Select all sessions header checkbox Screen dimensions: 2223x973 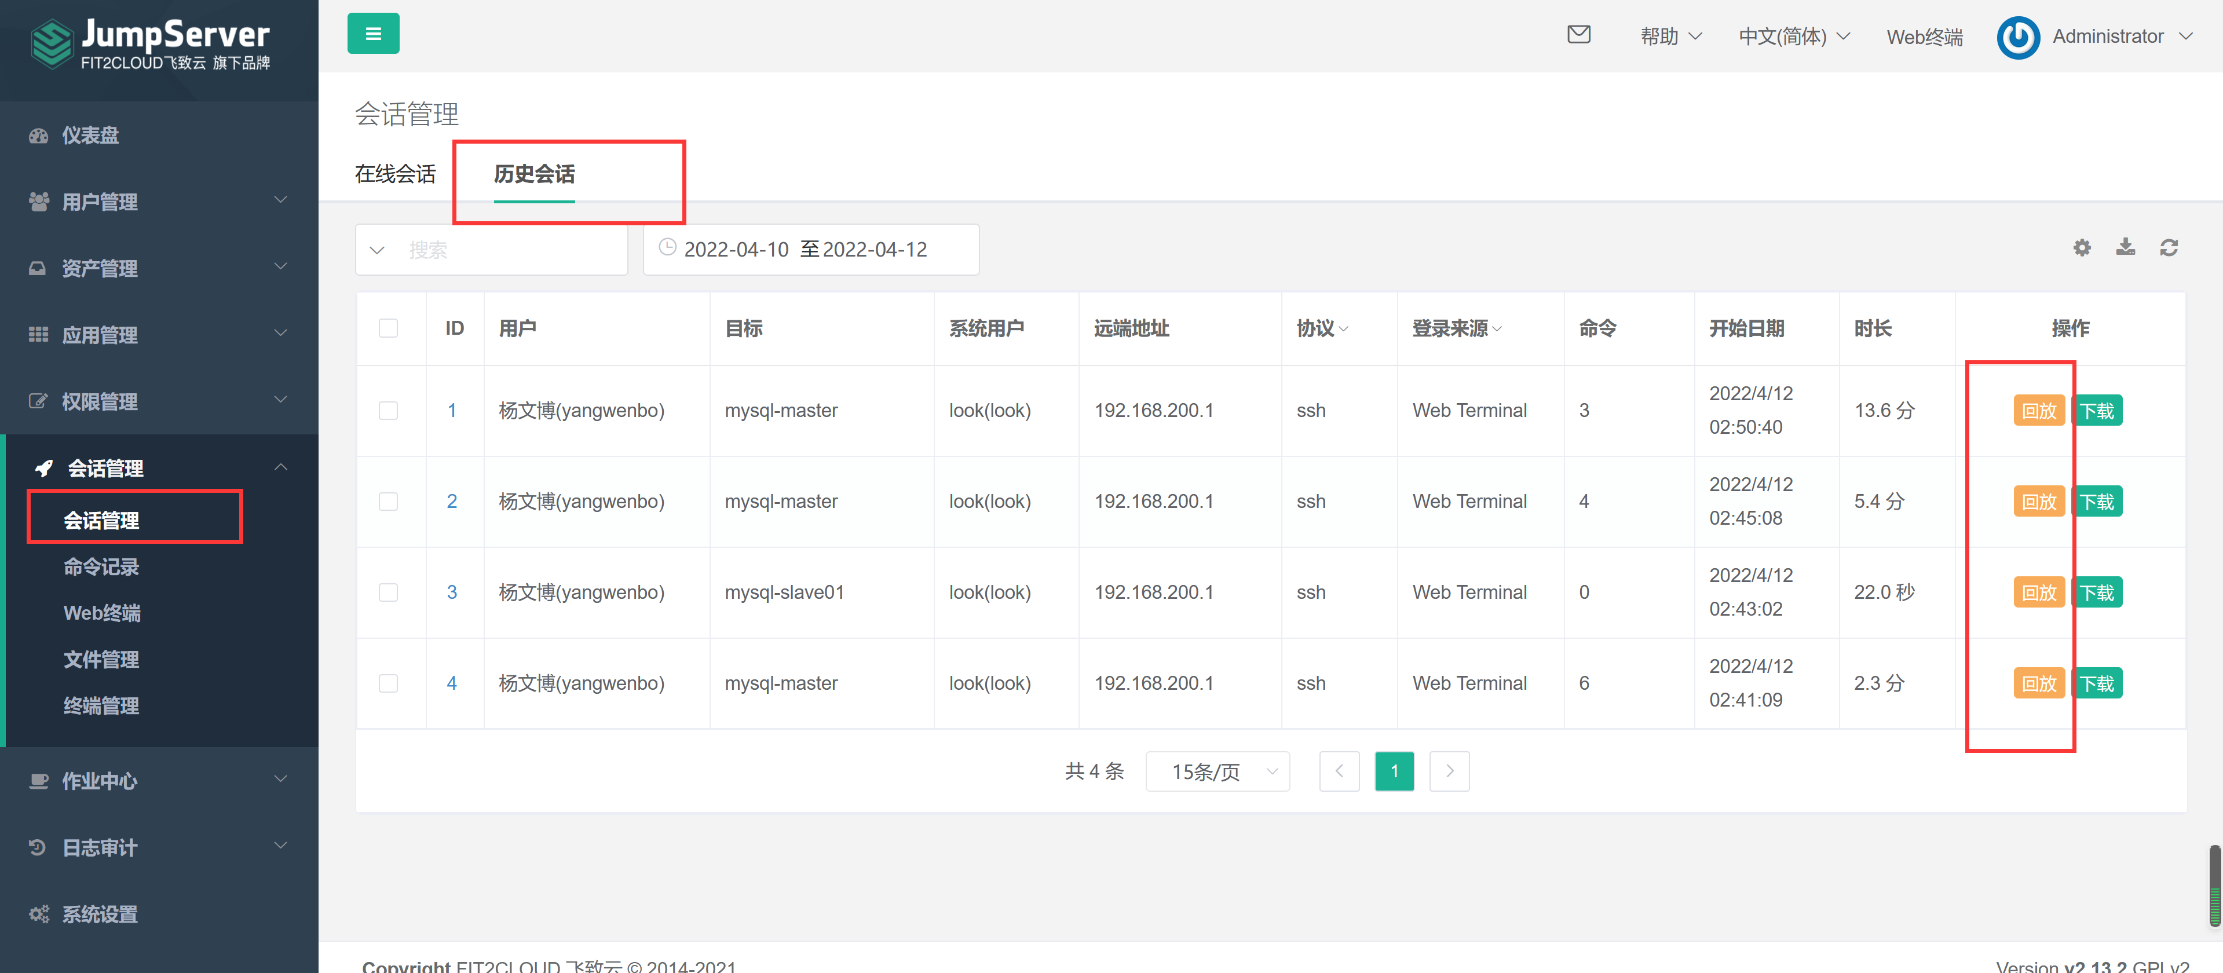tap(388, 328)
